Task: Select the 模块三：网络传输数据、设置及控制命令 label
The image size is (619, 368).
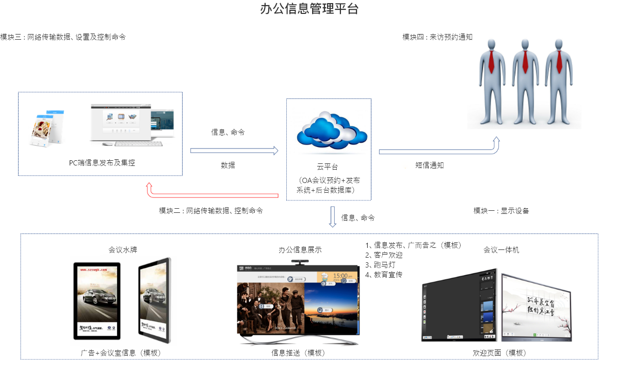Action: coord(63,37)
